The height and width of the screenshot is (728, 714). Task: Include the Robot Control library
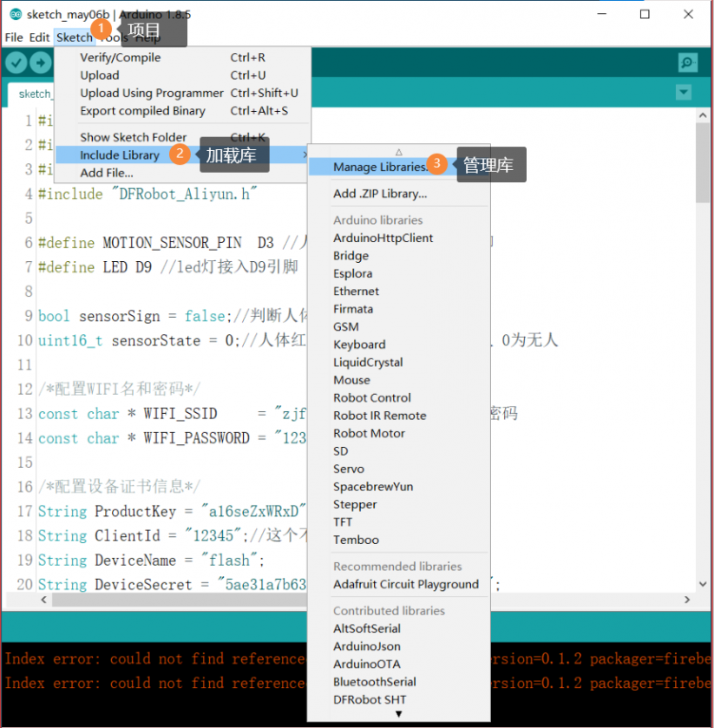point(399,398)
